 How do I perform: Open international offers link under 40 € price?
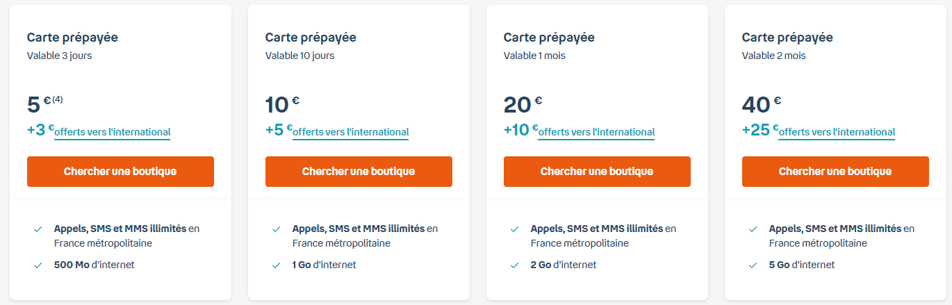pyautogui.click(x=837, y=132)
